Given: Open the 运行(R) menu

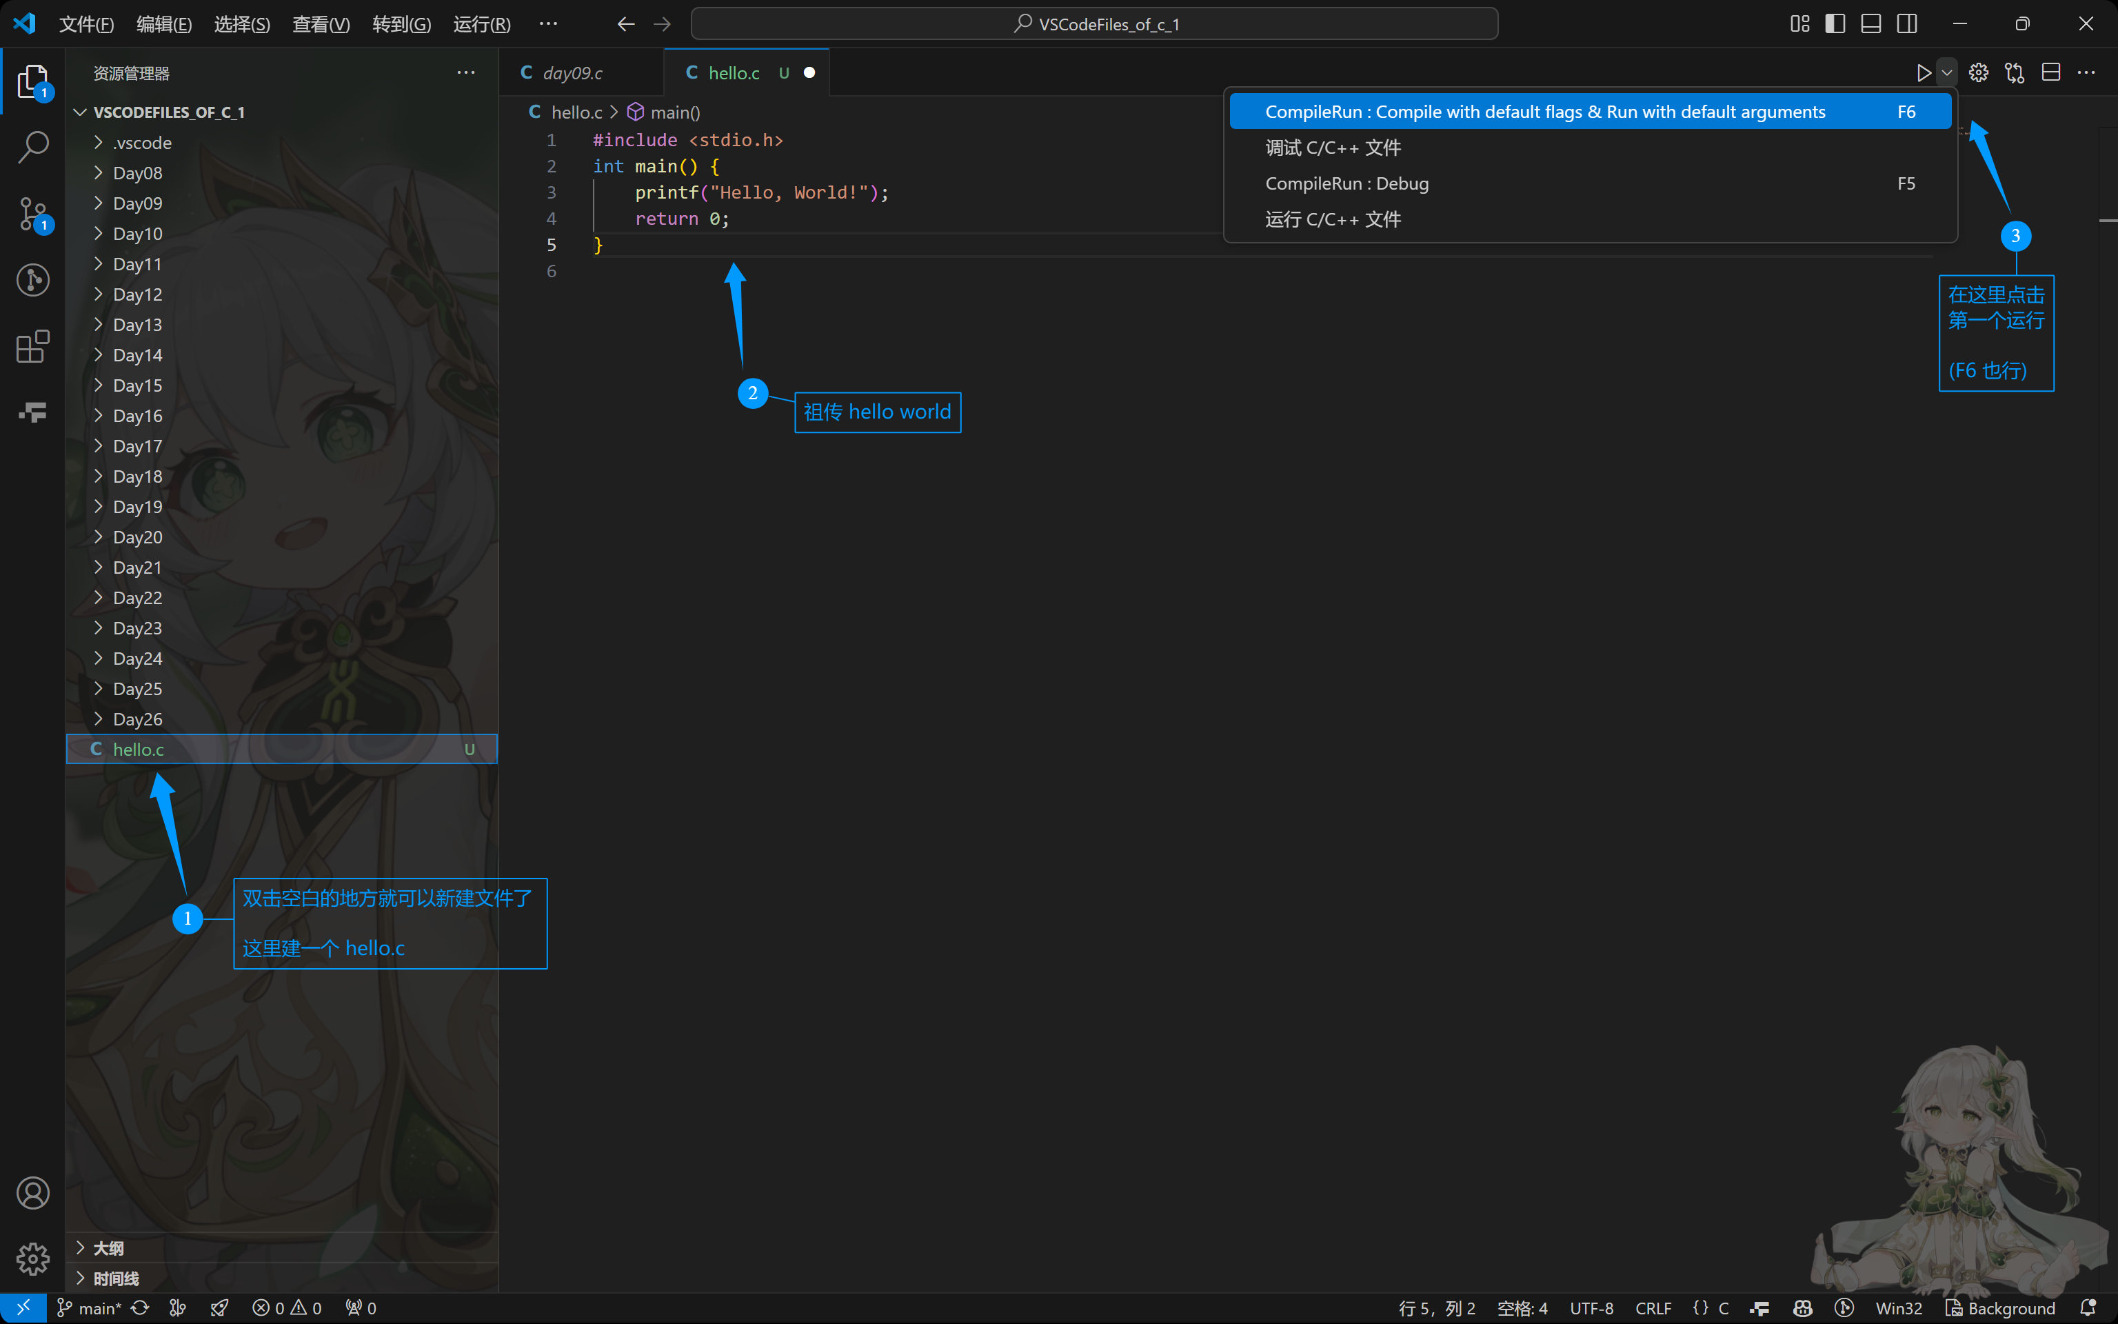Looking at the screenshot, I should click(x=481, y=25).
